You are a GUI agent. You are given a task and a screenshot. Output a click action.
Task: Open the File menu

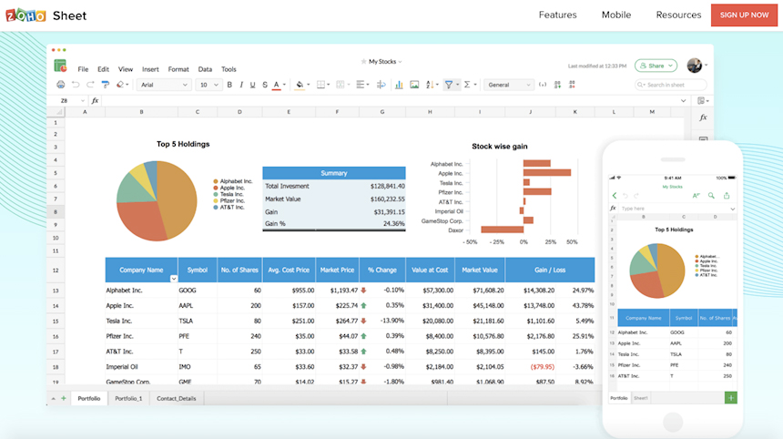83,69
